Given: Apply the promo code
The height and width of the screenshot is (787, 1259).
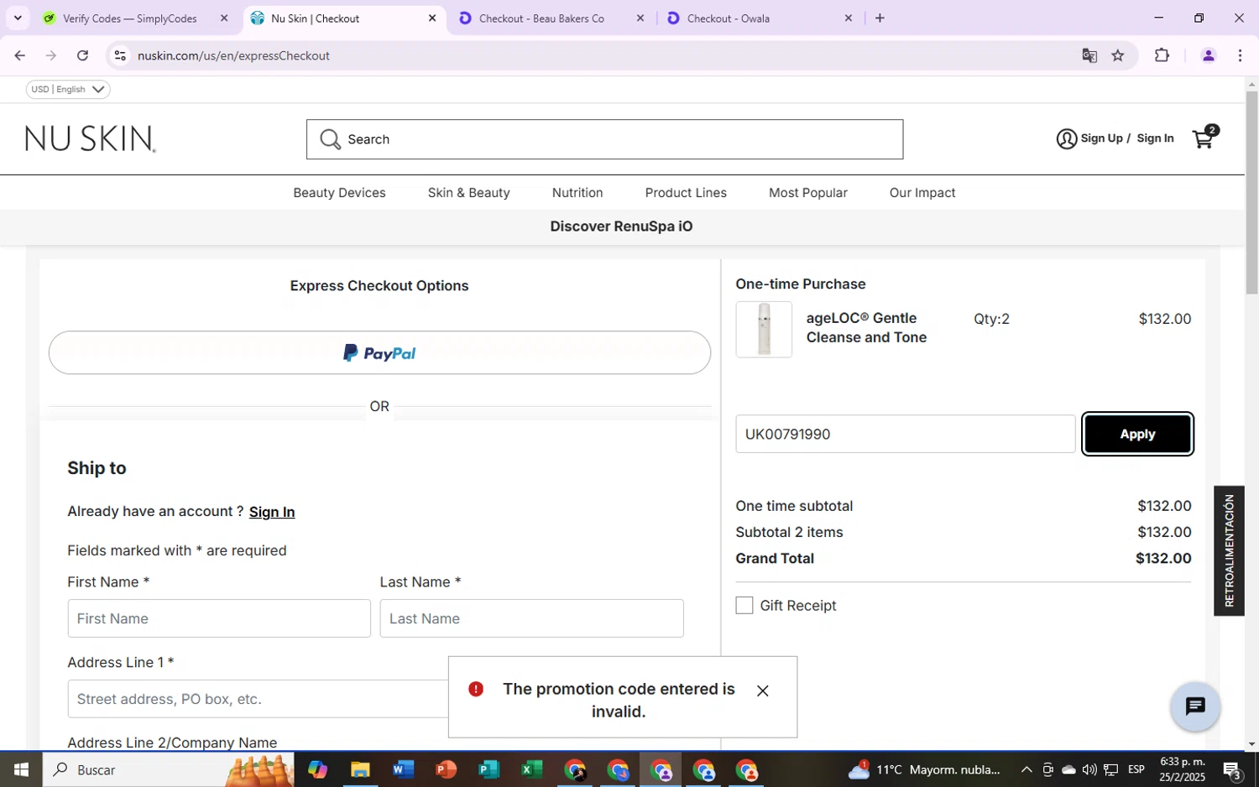Looking at the screenshot, I should pyautogui.click(x=1137, y=434).
